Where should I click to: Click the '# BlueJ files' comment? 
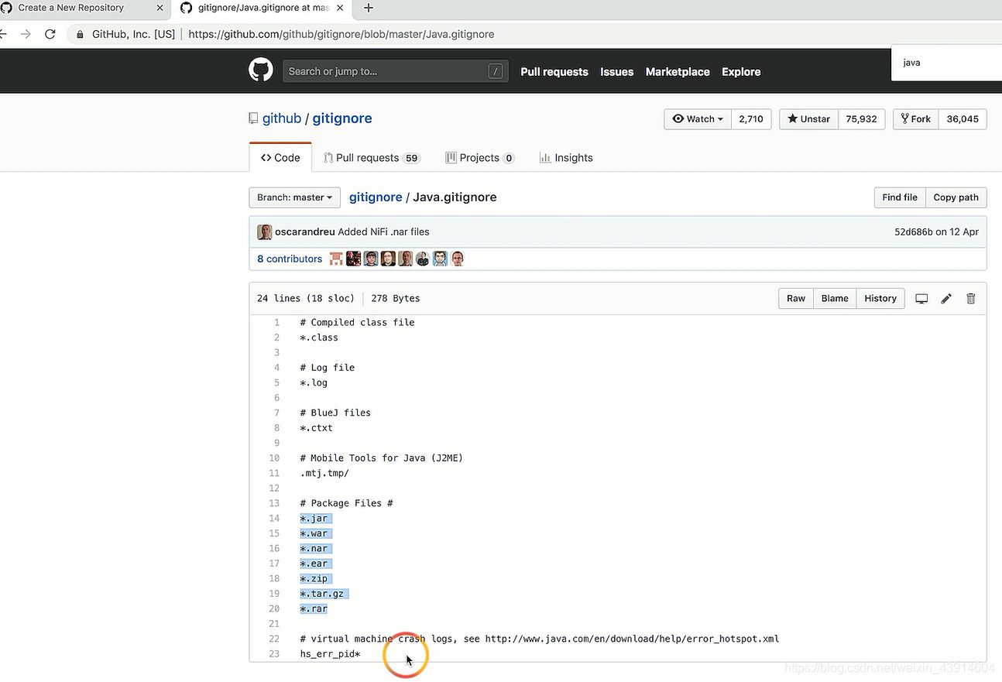pyautogui.click(x=335, y=413)
